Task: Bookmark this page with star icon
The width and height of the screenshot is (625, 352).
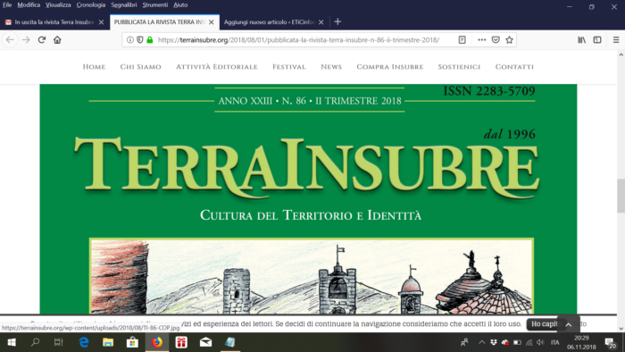Action: (509, 40)
